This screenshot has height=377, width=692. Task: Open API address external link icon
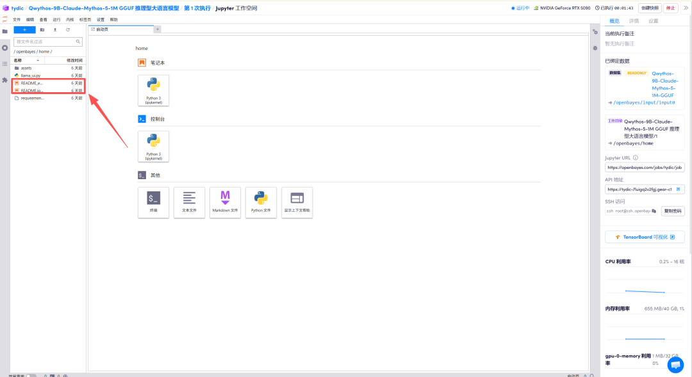679,189
